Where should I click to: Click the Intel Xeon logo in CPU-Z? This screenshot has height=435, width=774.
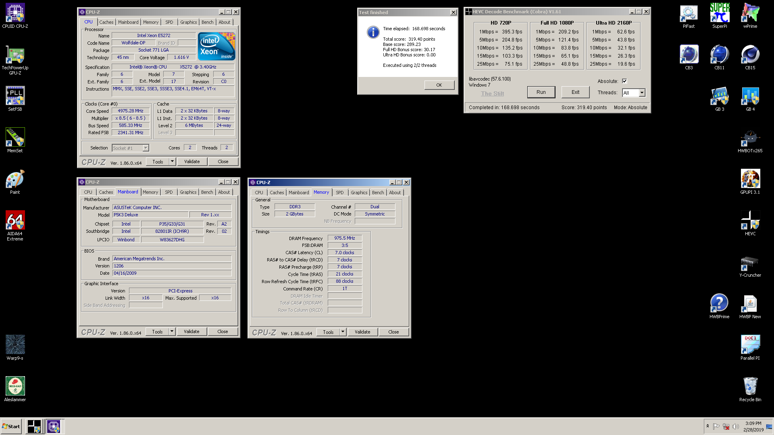tap(216, 46)
